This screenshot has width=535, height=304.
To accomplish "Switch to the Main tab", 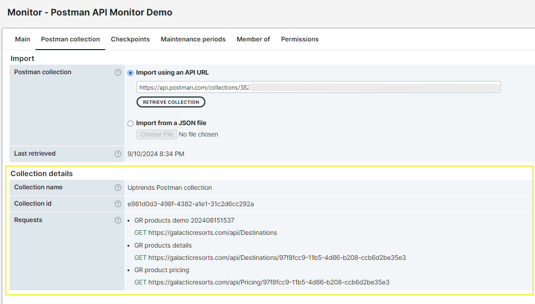I will coord(22,39).
